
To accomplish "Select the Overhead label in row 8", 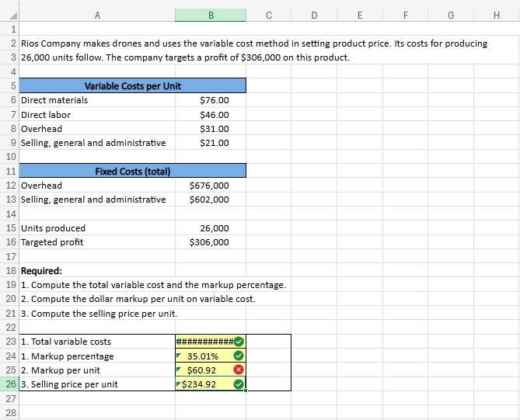I will click(97, 129).
